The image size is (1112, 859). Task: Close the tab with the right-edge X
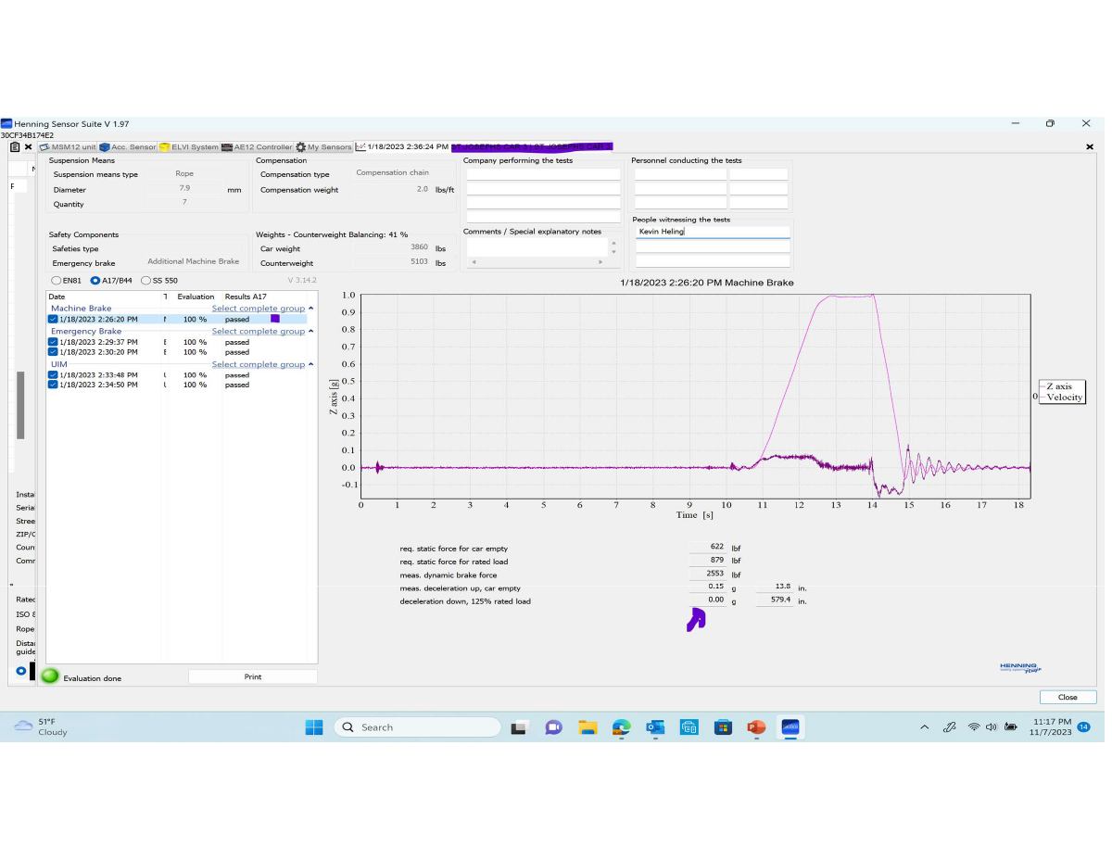pyautogui.click(x=1090, y=146)
